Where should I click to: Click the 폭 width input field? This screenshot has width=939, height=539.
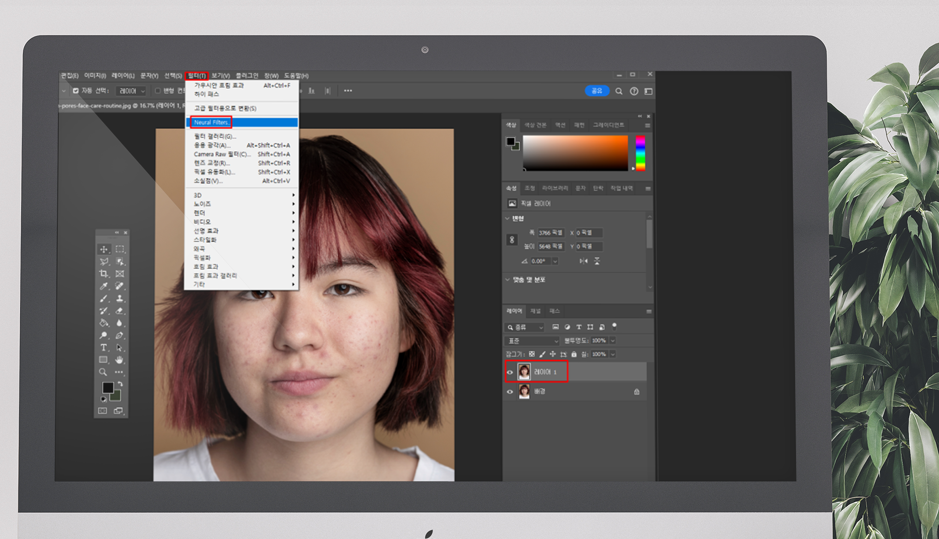[x=551, y=233]
